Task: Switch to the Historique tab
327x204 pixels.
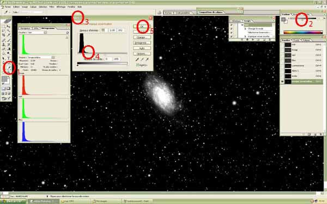Action: click(236, 21)
